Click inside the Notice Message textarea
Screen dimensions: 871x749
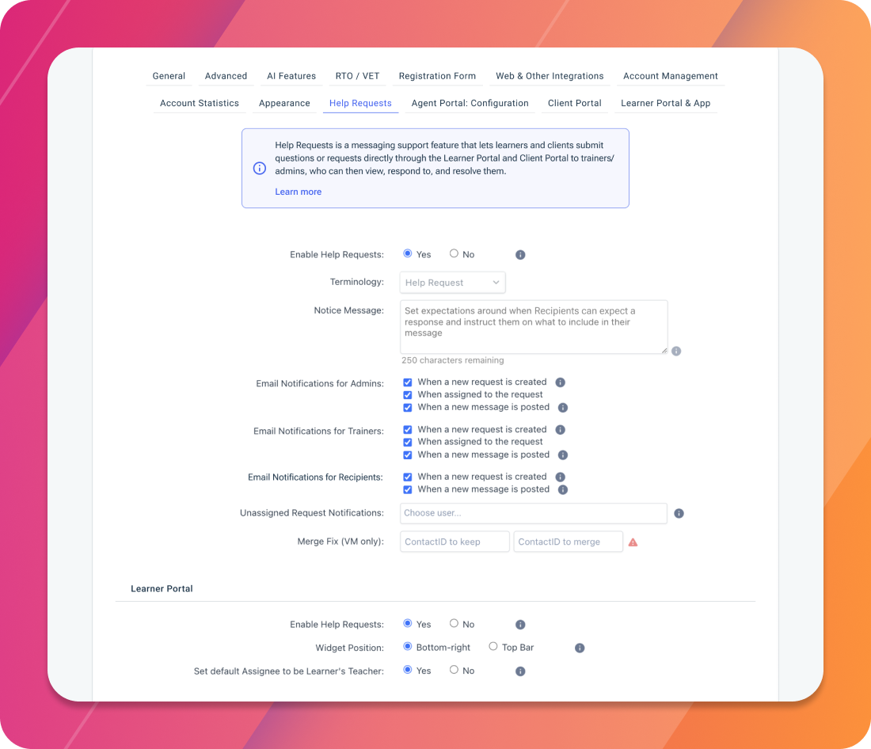tap(533, 327)
